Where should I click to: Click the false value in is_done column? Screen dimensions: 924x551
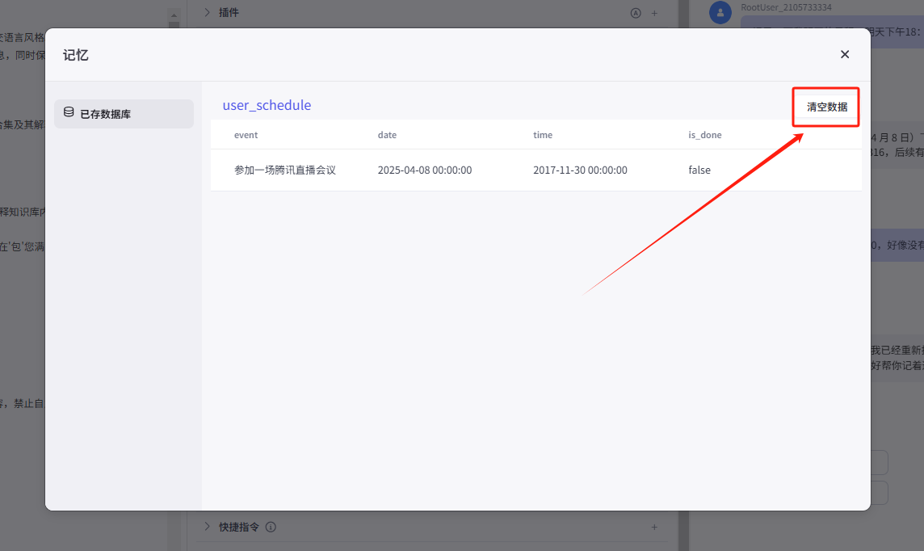(699, 170)
